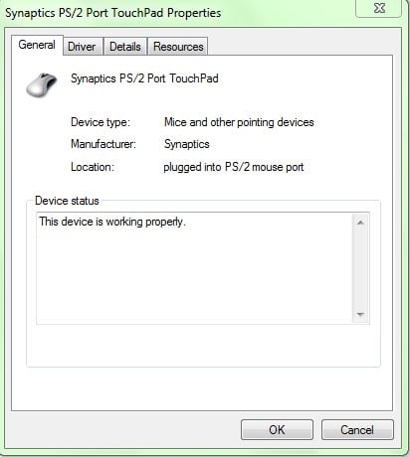
Task: Close the TouchPad Properties dialog
Action: click(379, 8)
